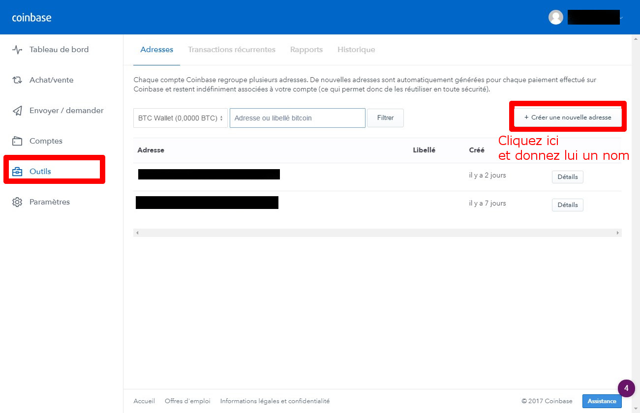The height and width of the screenshot is (413, 640).
Task: Click the horizontal scrollbar track of the table
Action: click(x=377, y=233)
